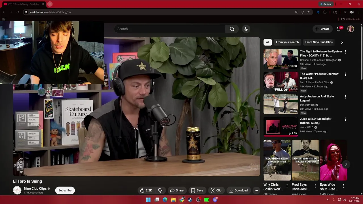The image size is (363, 204).
Task: Open the Nine Club Clips channel avatar
Action: click(x=17, y=190)
